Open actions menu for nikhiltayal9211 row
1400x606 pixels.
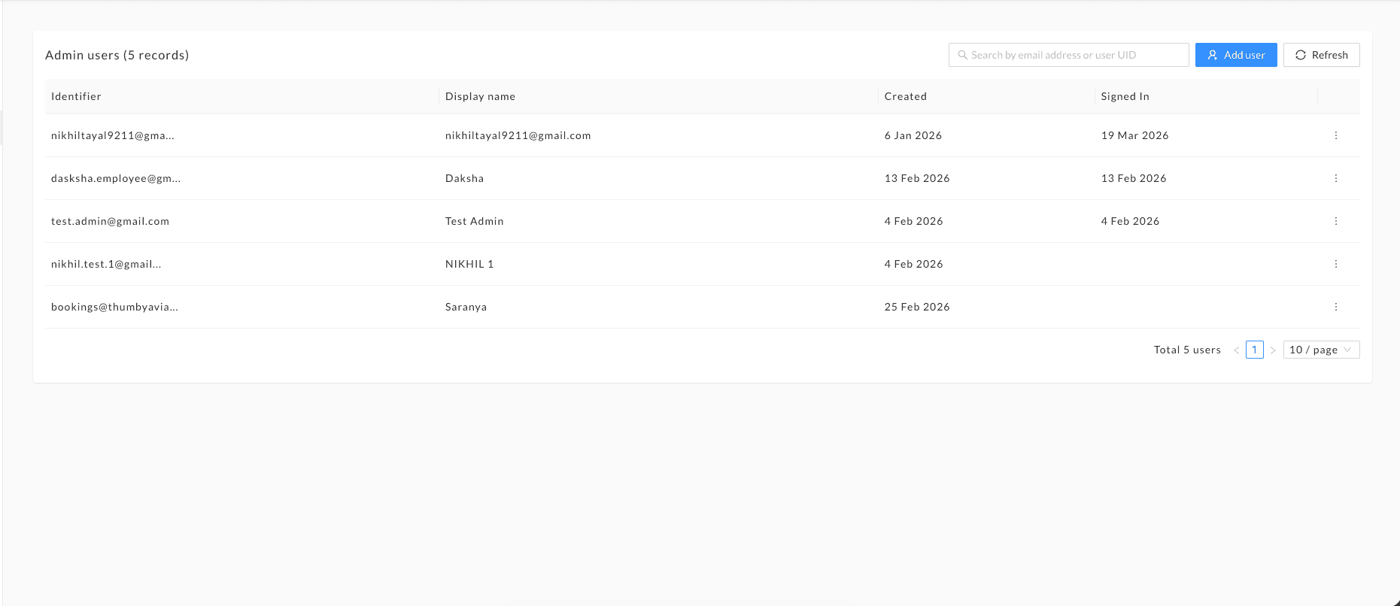tap(1336, 135)
